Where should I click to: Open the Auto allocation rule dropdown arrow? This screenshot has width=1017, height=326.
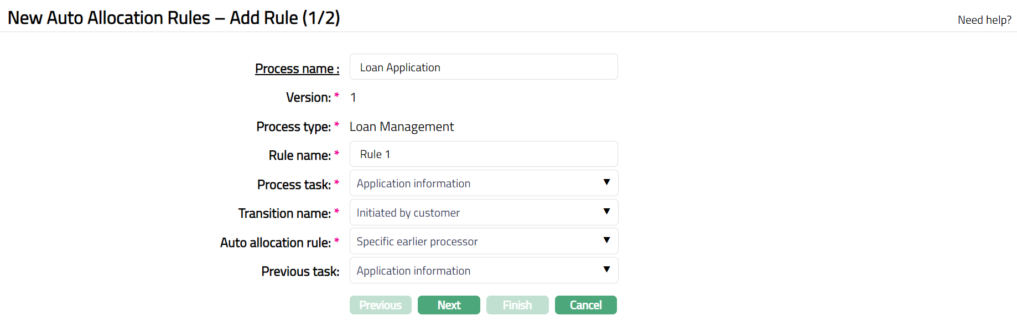pyautogui.click(x=607, y=241)
